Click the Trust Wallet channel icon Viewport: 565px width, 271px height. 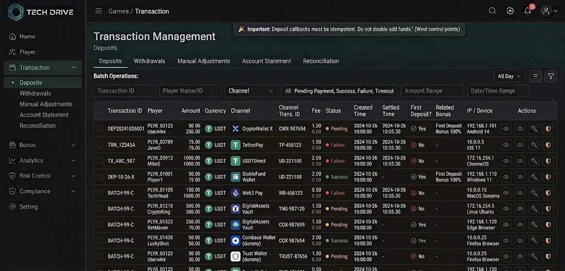point(235,256)
